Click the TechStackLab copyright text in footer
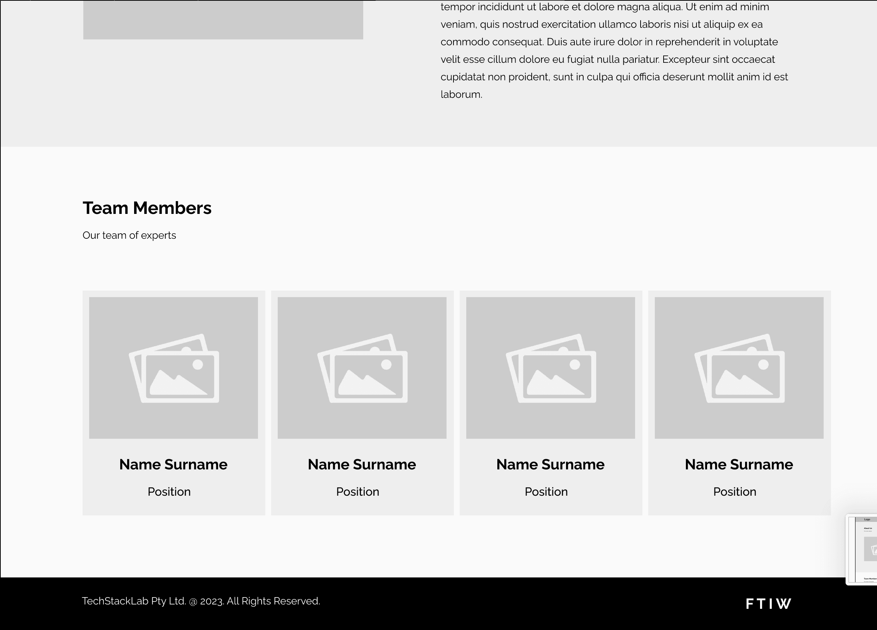This screenshot has width=877, height=630. pyautogui.click(x=201, y=601)
